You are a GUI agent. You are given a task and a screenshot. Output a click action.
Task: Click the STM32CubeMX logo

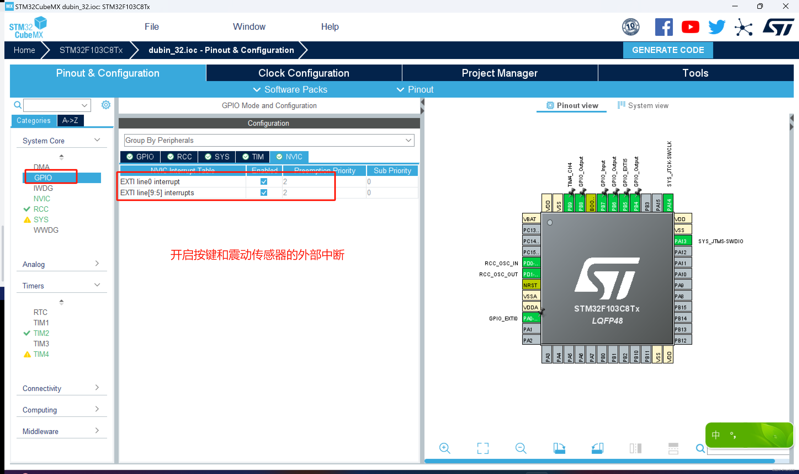coord(28,28)
